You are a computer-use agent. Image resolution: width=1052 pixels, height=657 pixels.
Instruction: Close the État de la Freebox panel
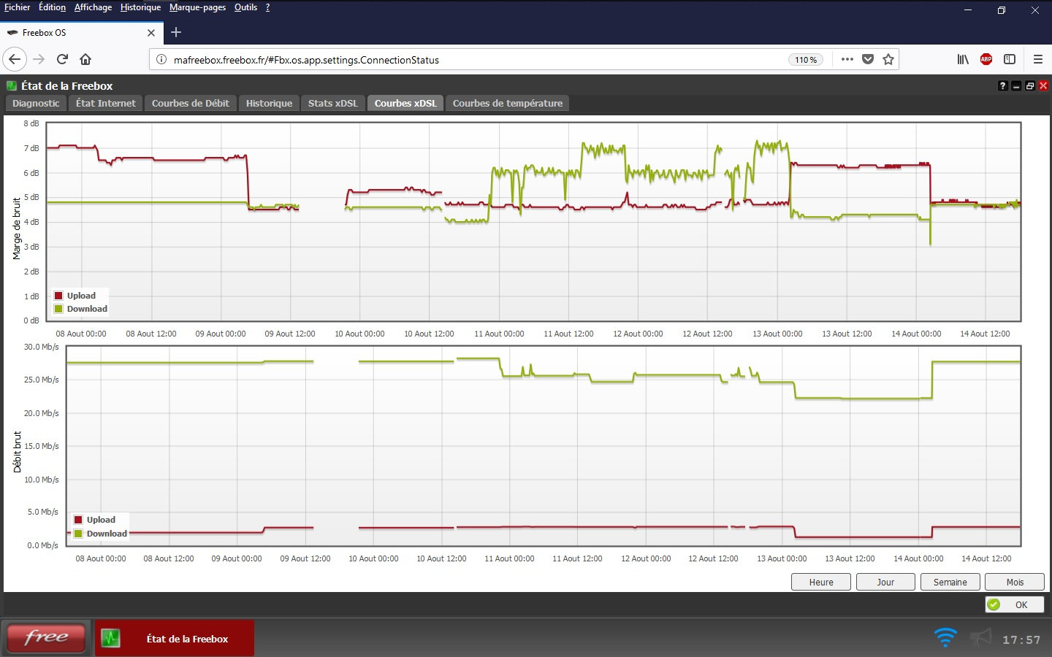click(x=1043, y=86)
